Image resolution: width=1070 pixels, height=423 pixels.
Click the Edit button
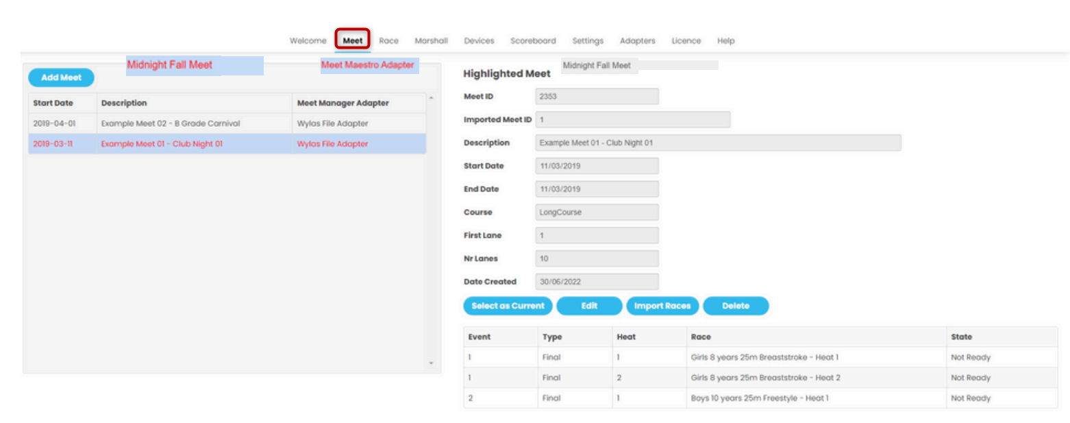[589, 306]
